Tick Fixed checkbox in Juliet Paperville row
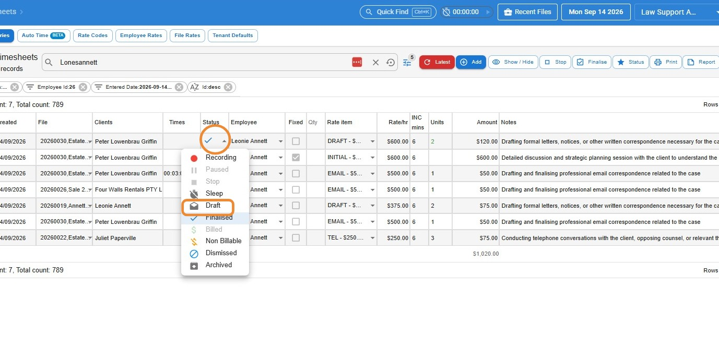 [x=296, y=238]
